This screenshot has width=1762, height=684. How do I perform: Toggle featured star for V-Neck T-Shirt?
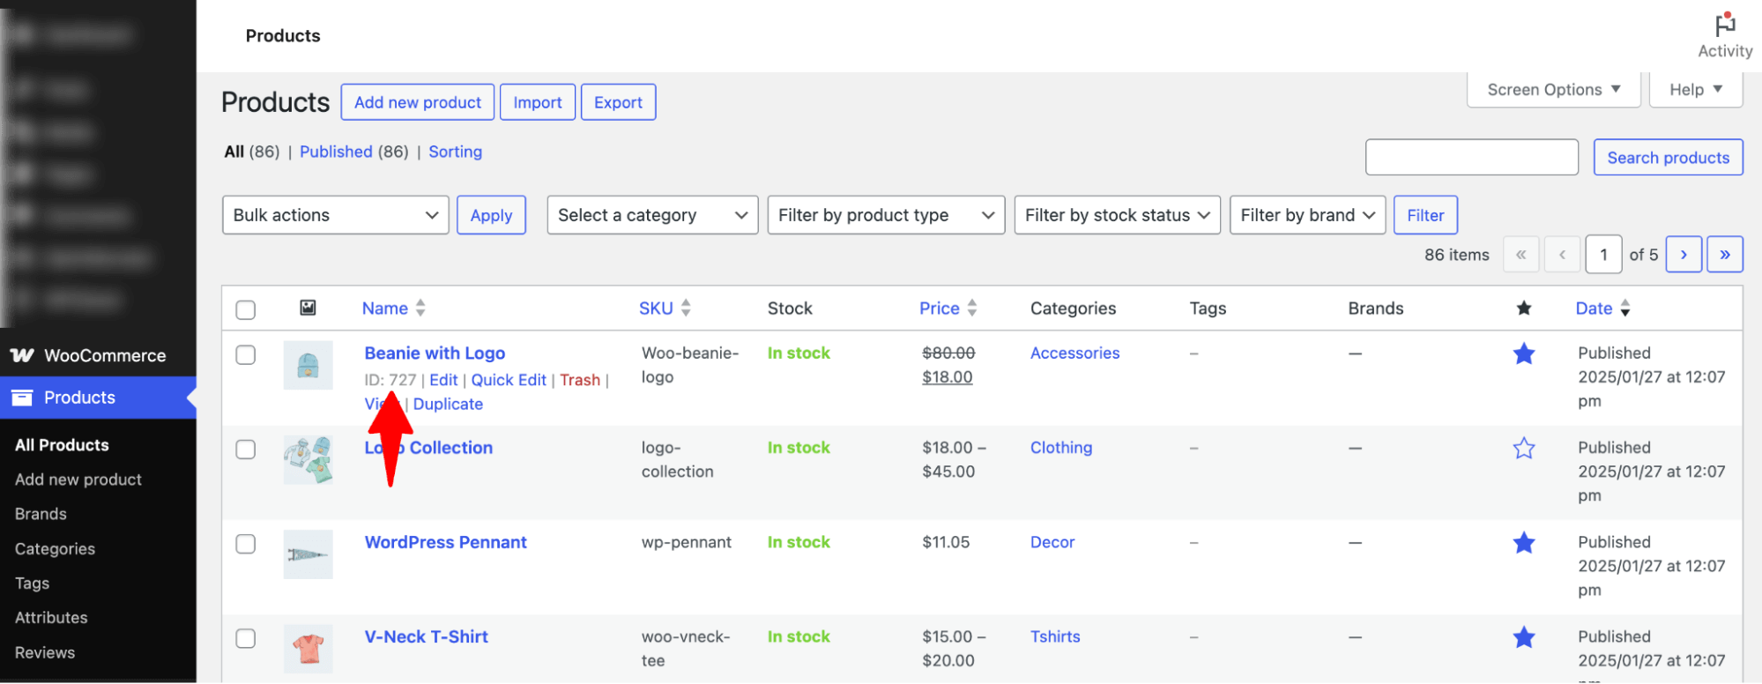point(1523,637)
